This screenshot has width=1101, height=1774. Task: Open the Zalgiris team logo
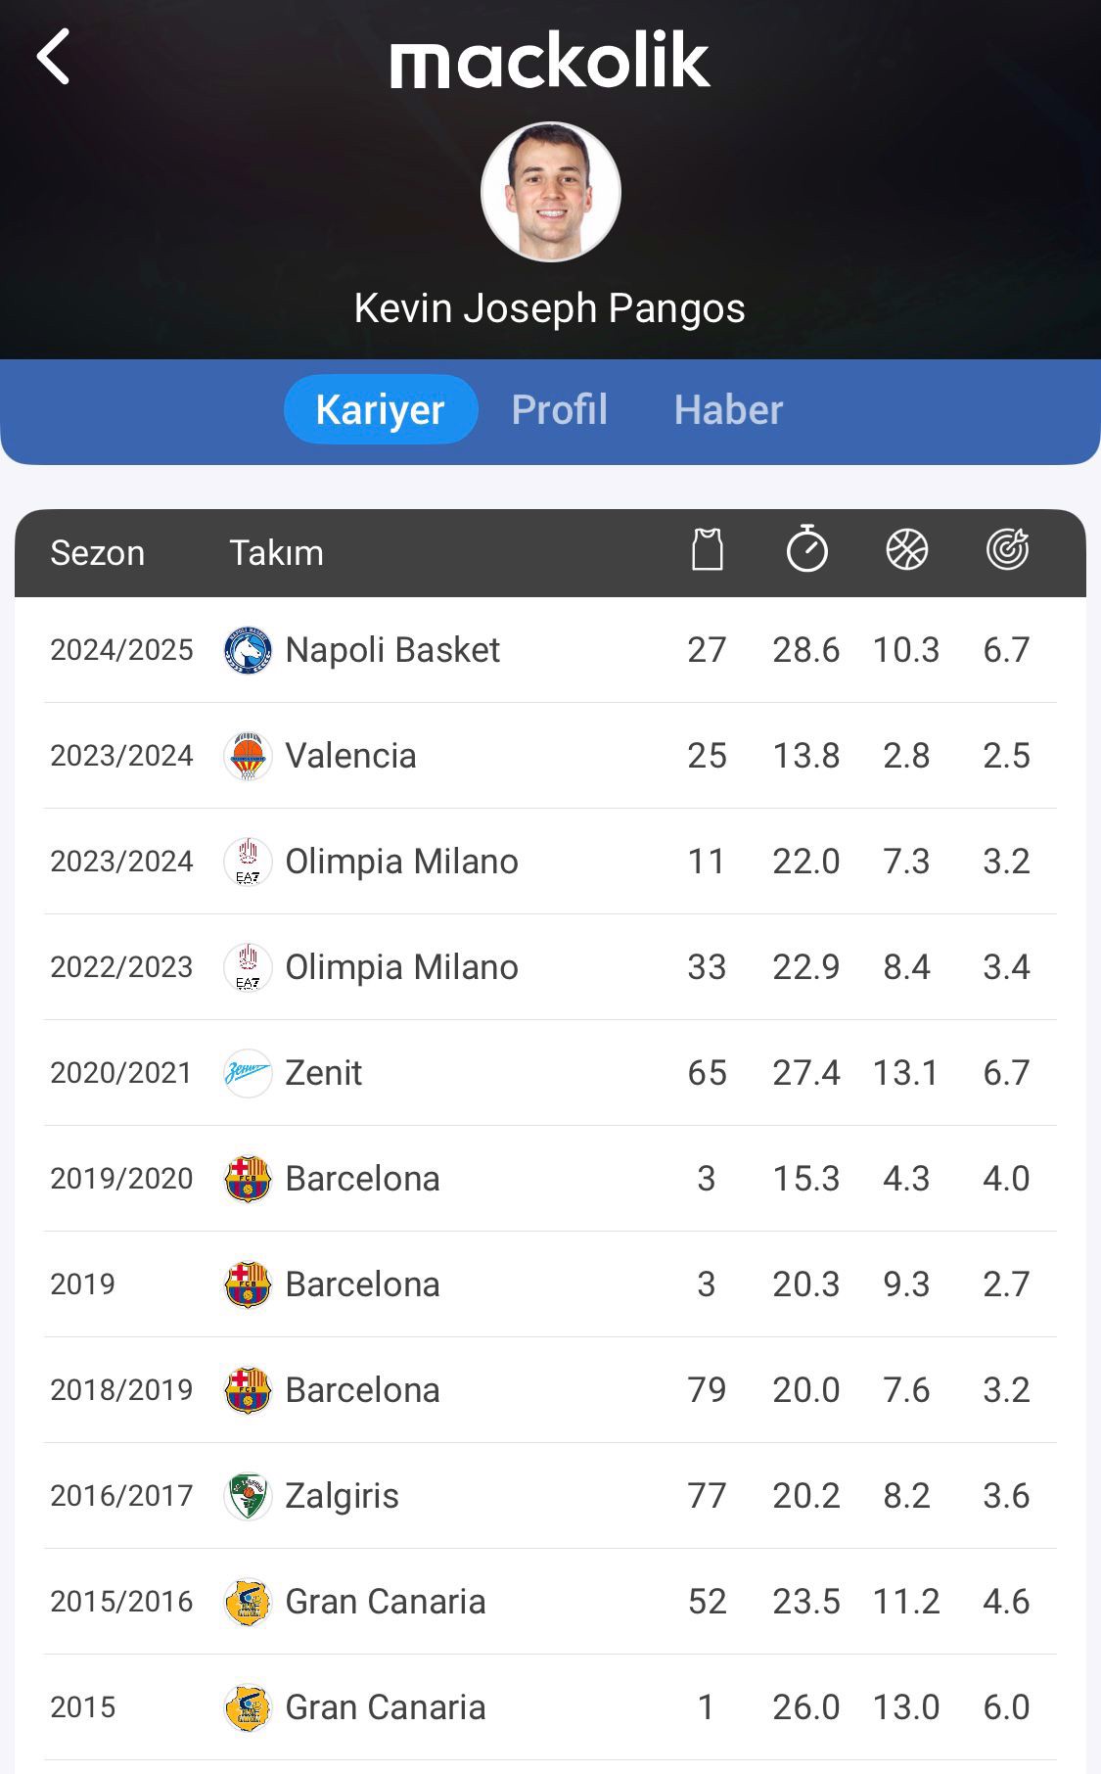(248, 1496)
